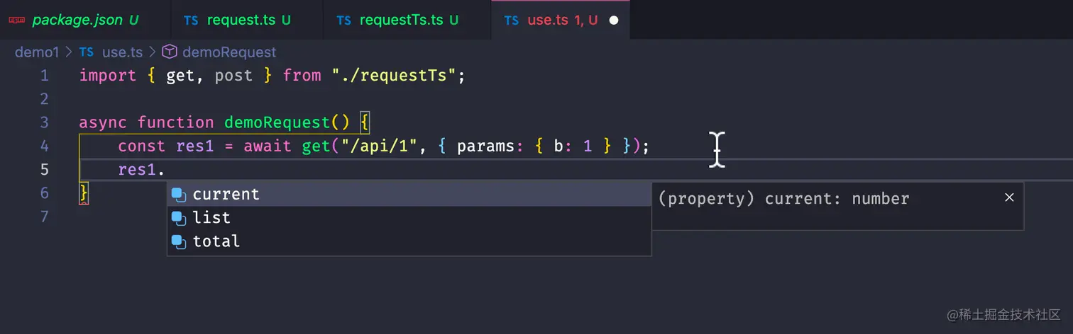
Task: Click the property icon beside 'current'
Action: click(179, 195)
